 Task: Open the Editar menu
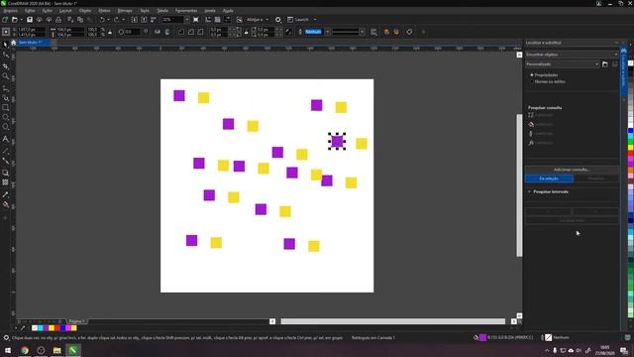pyautogui.click(x=30, y=11)
